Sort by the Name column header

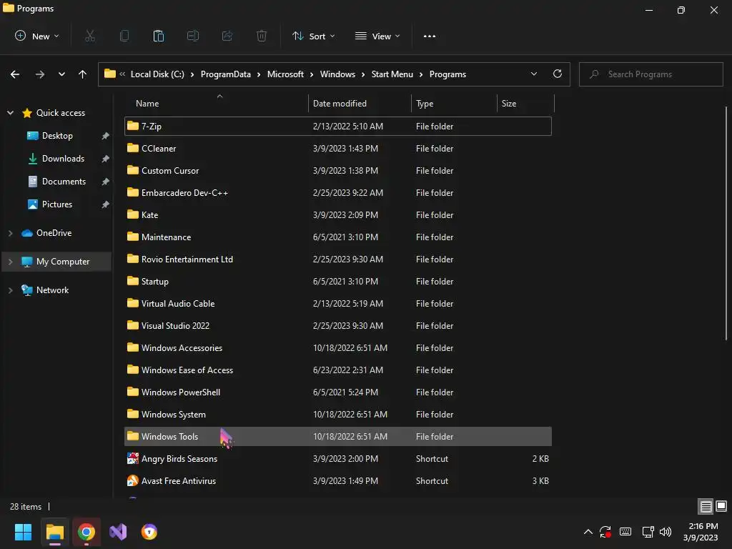pos(216,103)
